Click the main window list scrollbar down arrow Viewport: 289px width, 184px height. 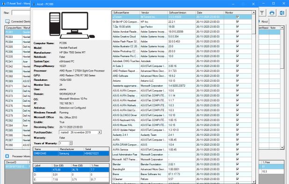pyautogui.click(x=282, y=148)
